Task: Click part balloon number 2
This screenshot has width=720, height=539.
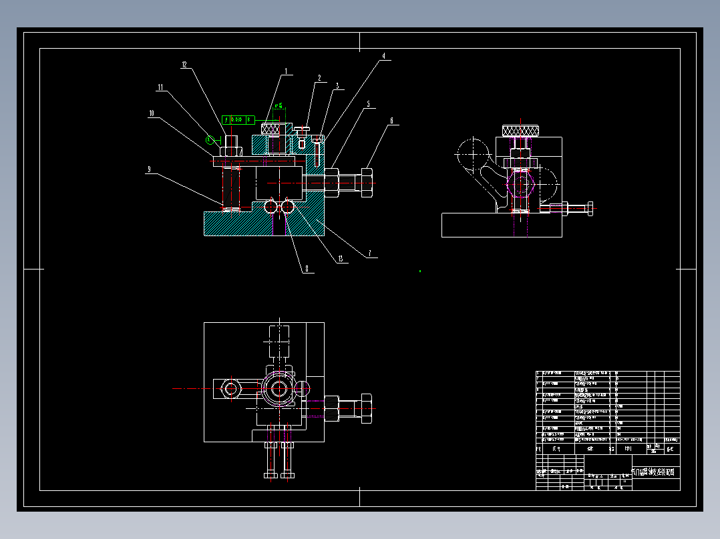Action: click(x=319, y=78)
